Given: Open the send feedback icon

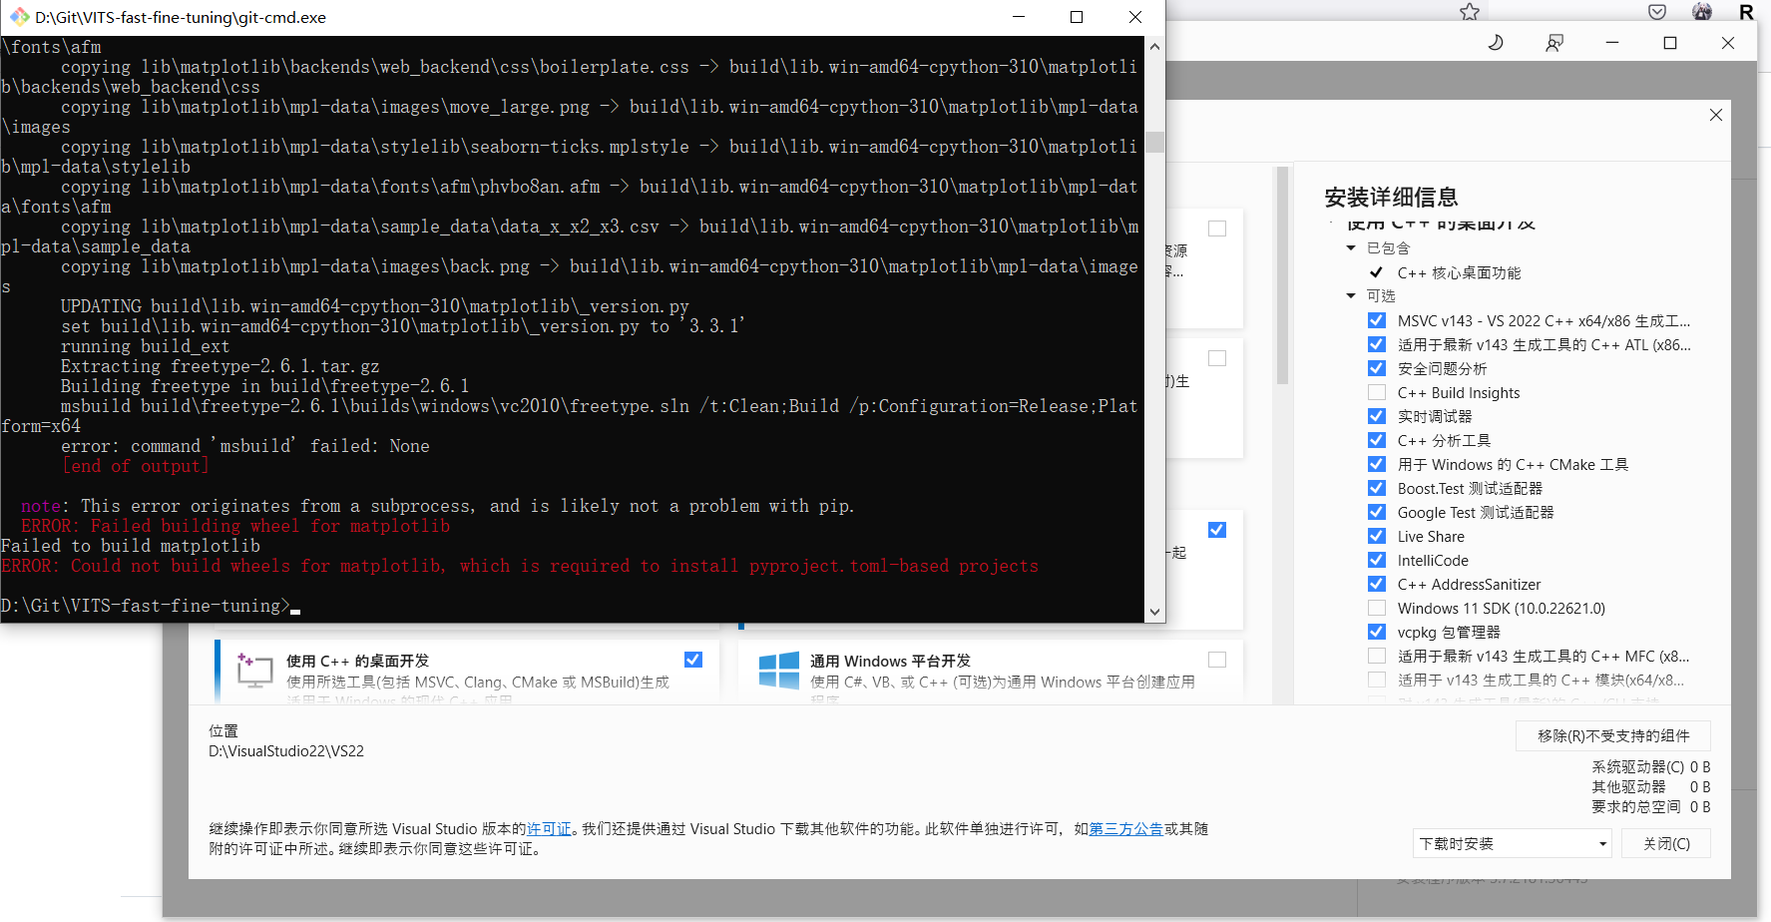Looking at the screenshot, I should (x=1554, y=43).
